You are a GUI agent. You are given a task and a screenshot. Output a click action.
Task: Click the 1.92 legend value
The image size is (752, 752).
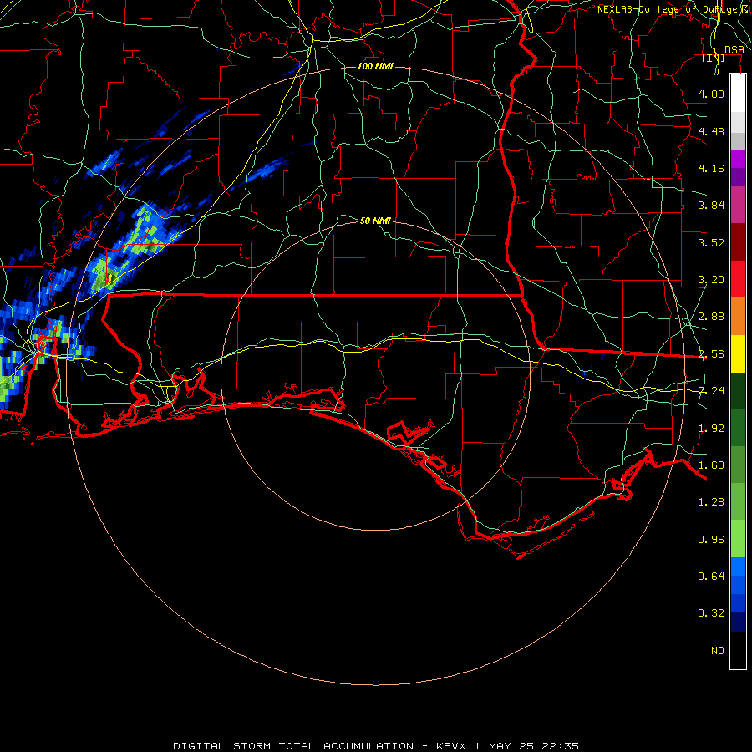coord(711,429)
